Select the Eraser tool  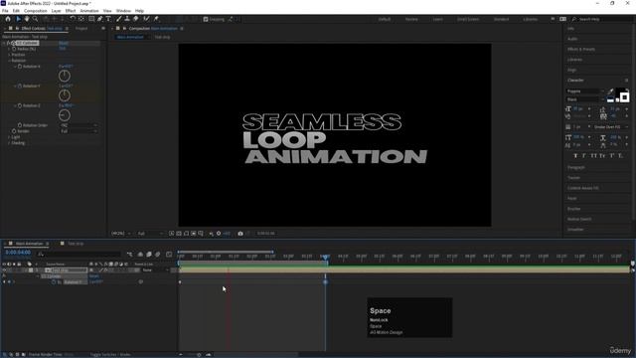(136, 19)
